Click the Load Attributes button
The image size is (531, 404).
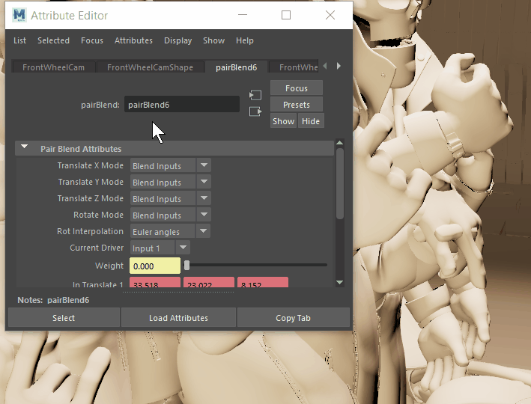[178, 318]
